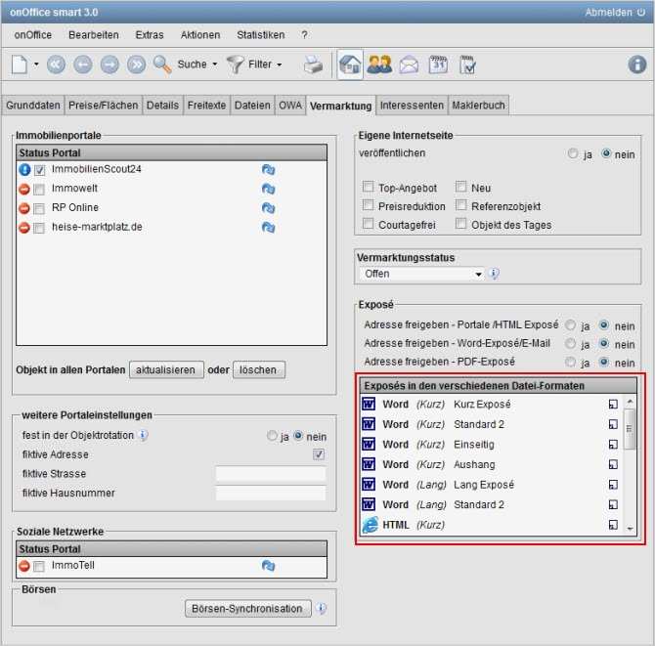Click the info icon beside Vermarktungsstatus dropdown
The width and height of the screenshot is (655, 646).
click(494, 274)
